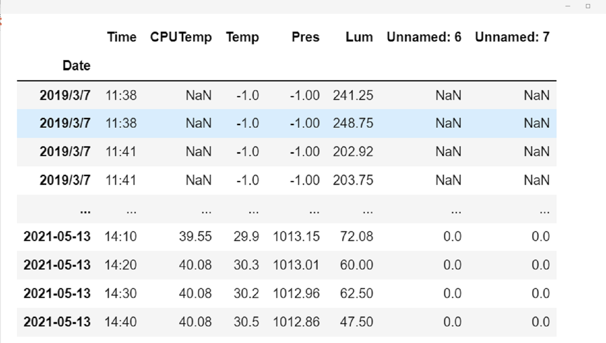
Task: Click the Lum value 47.50
Action: pyautogui.click(x=356, y=322)
